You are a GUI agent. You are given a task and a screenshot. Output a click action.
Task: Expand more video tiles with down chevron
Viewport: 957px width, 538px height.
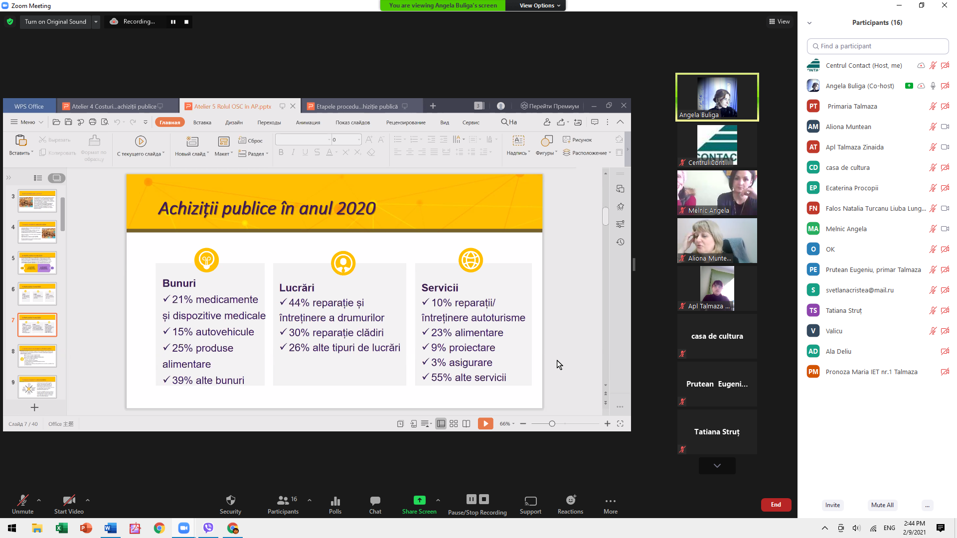(x=717, y=466)
